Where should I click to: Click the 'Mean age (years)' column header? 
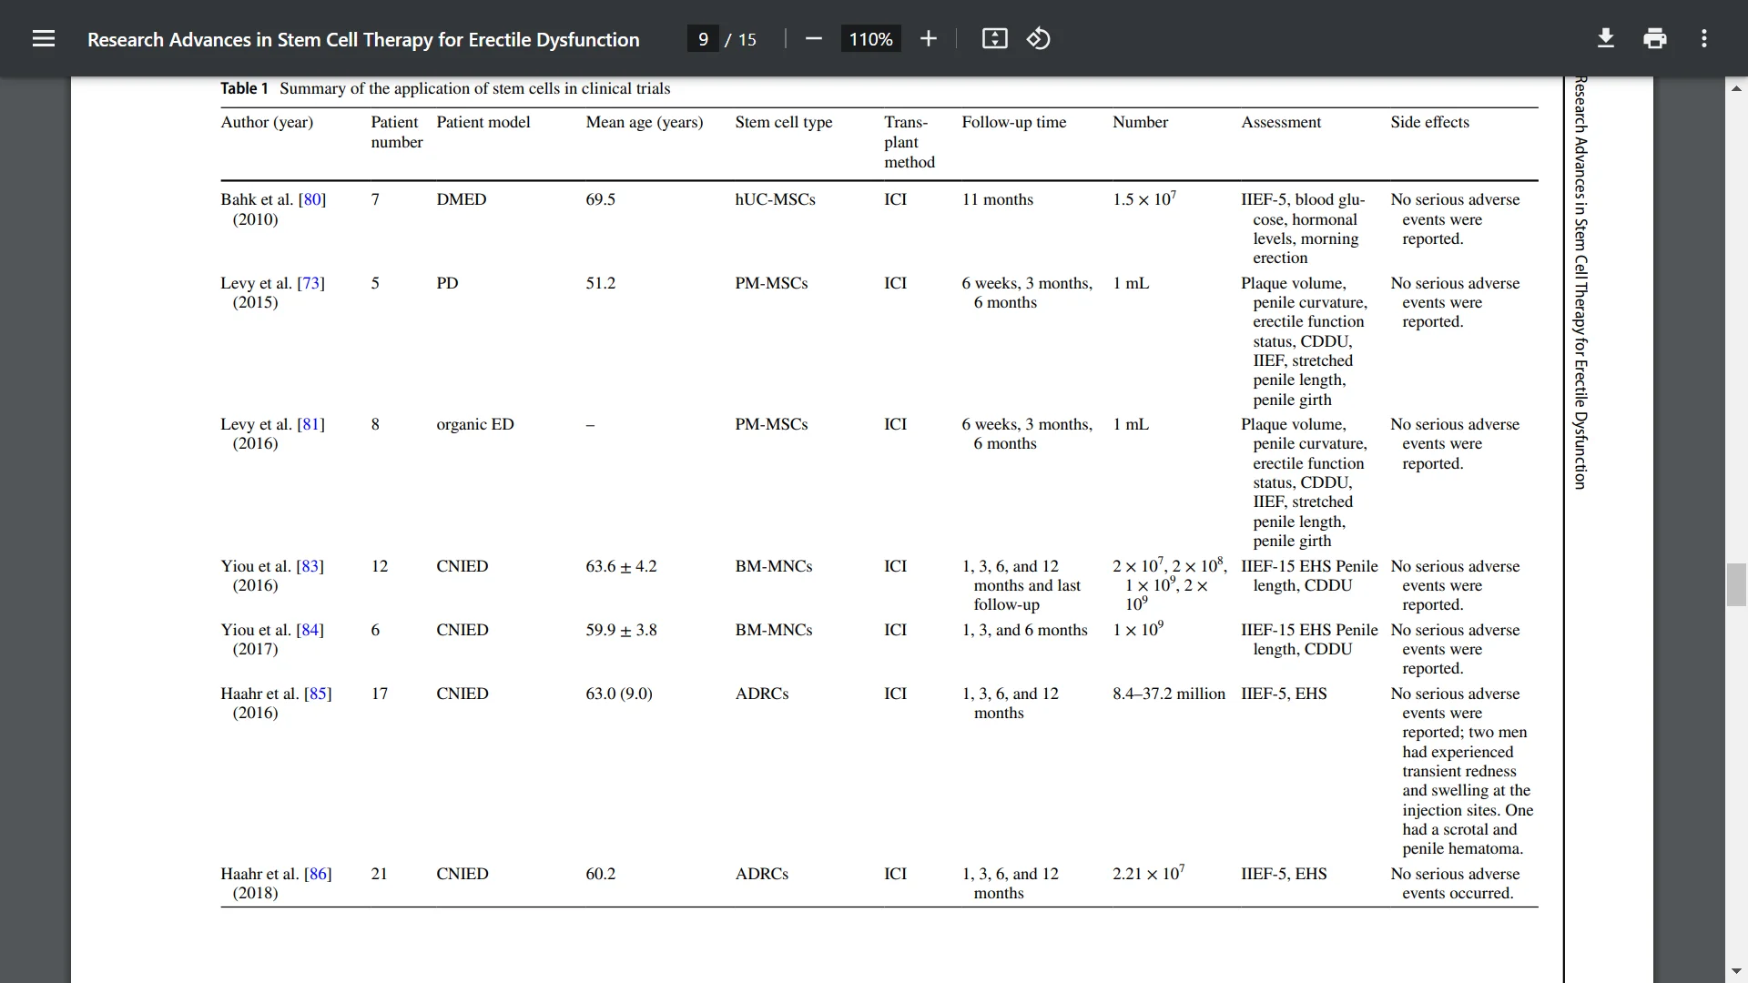coord(645,122)
